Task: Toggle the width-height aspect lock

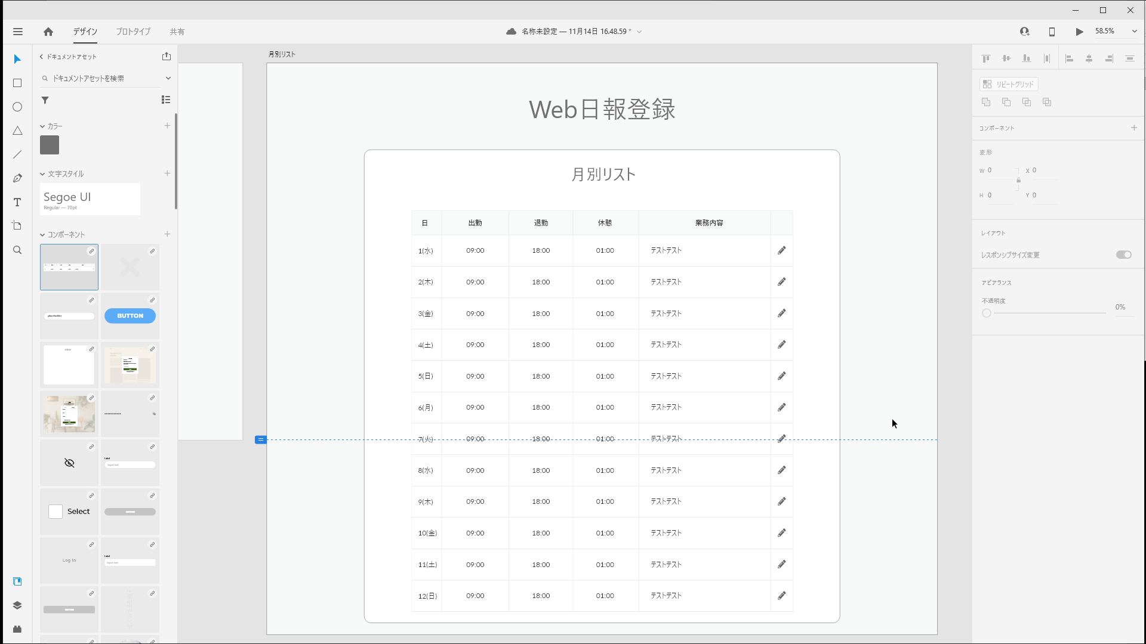Action: pyautogui.click(x=1018, y=179)
